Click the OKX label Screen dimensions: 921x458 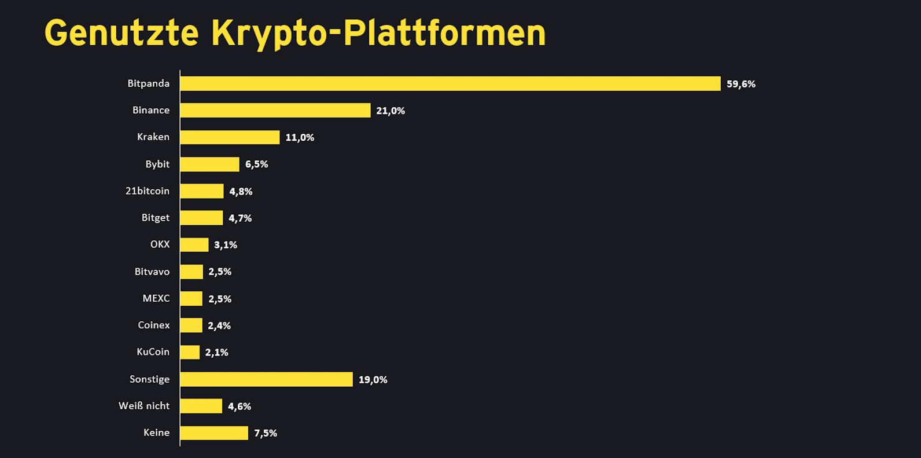tap(160, 244)
